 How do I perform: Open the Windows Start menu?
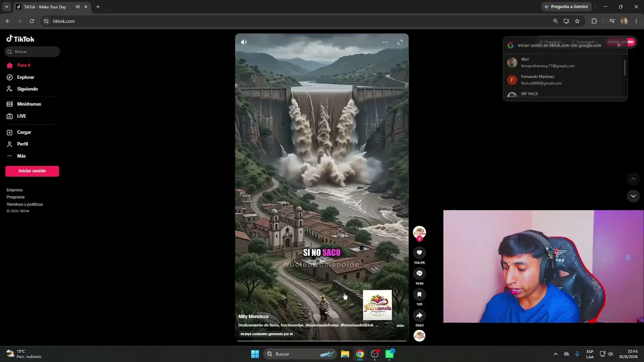coord(255,354)
